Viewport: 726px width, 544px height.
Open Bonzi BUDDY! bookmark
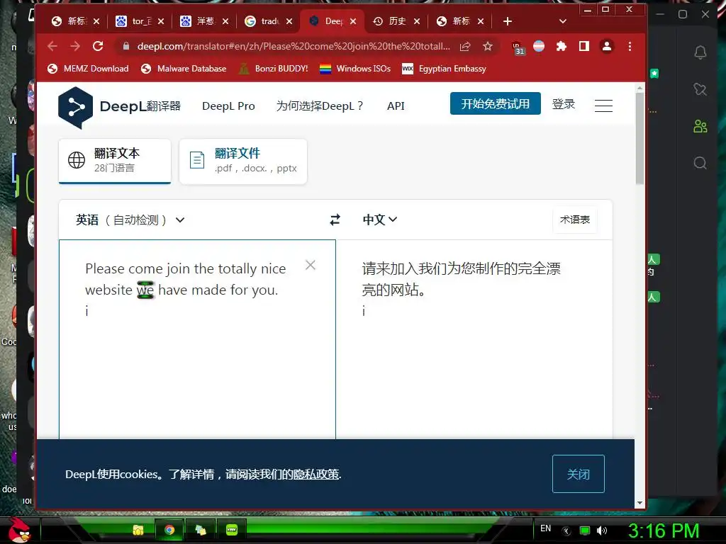273,69
